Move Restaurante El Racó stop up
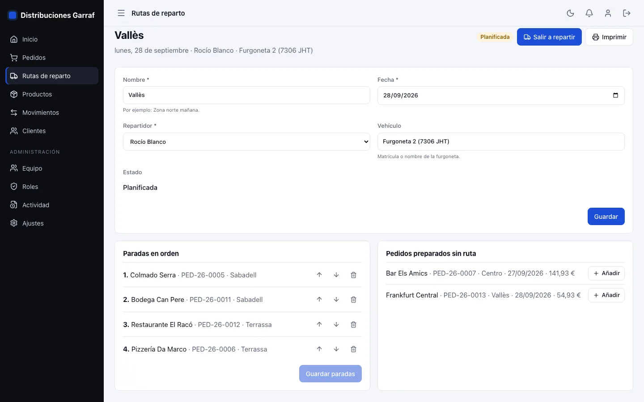Viewport: 644px width, 402px height. click(x=319, y=325)
